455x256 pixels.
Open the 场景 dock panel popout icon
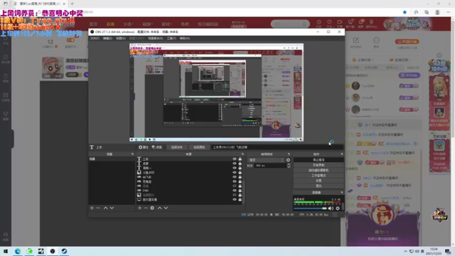[133, 154]
